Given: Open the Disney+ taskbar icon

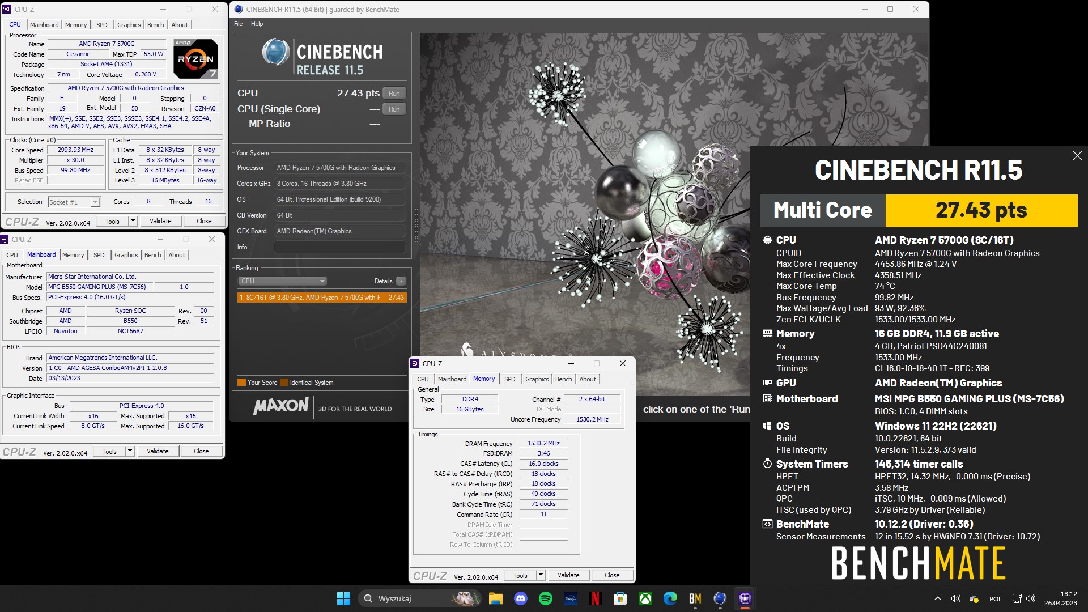Looking at the screenshot, I should [x=571, y=598].
